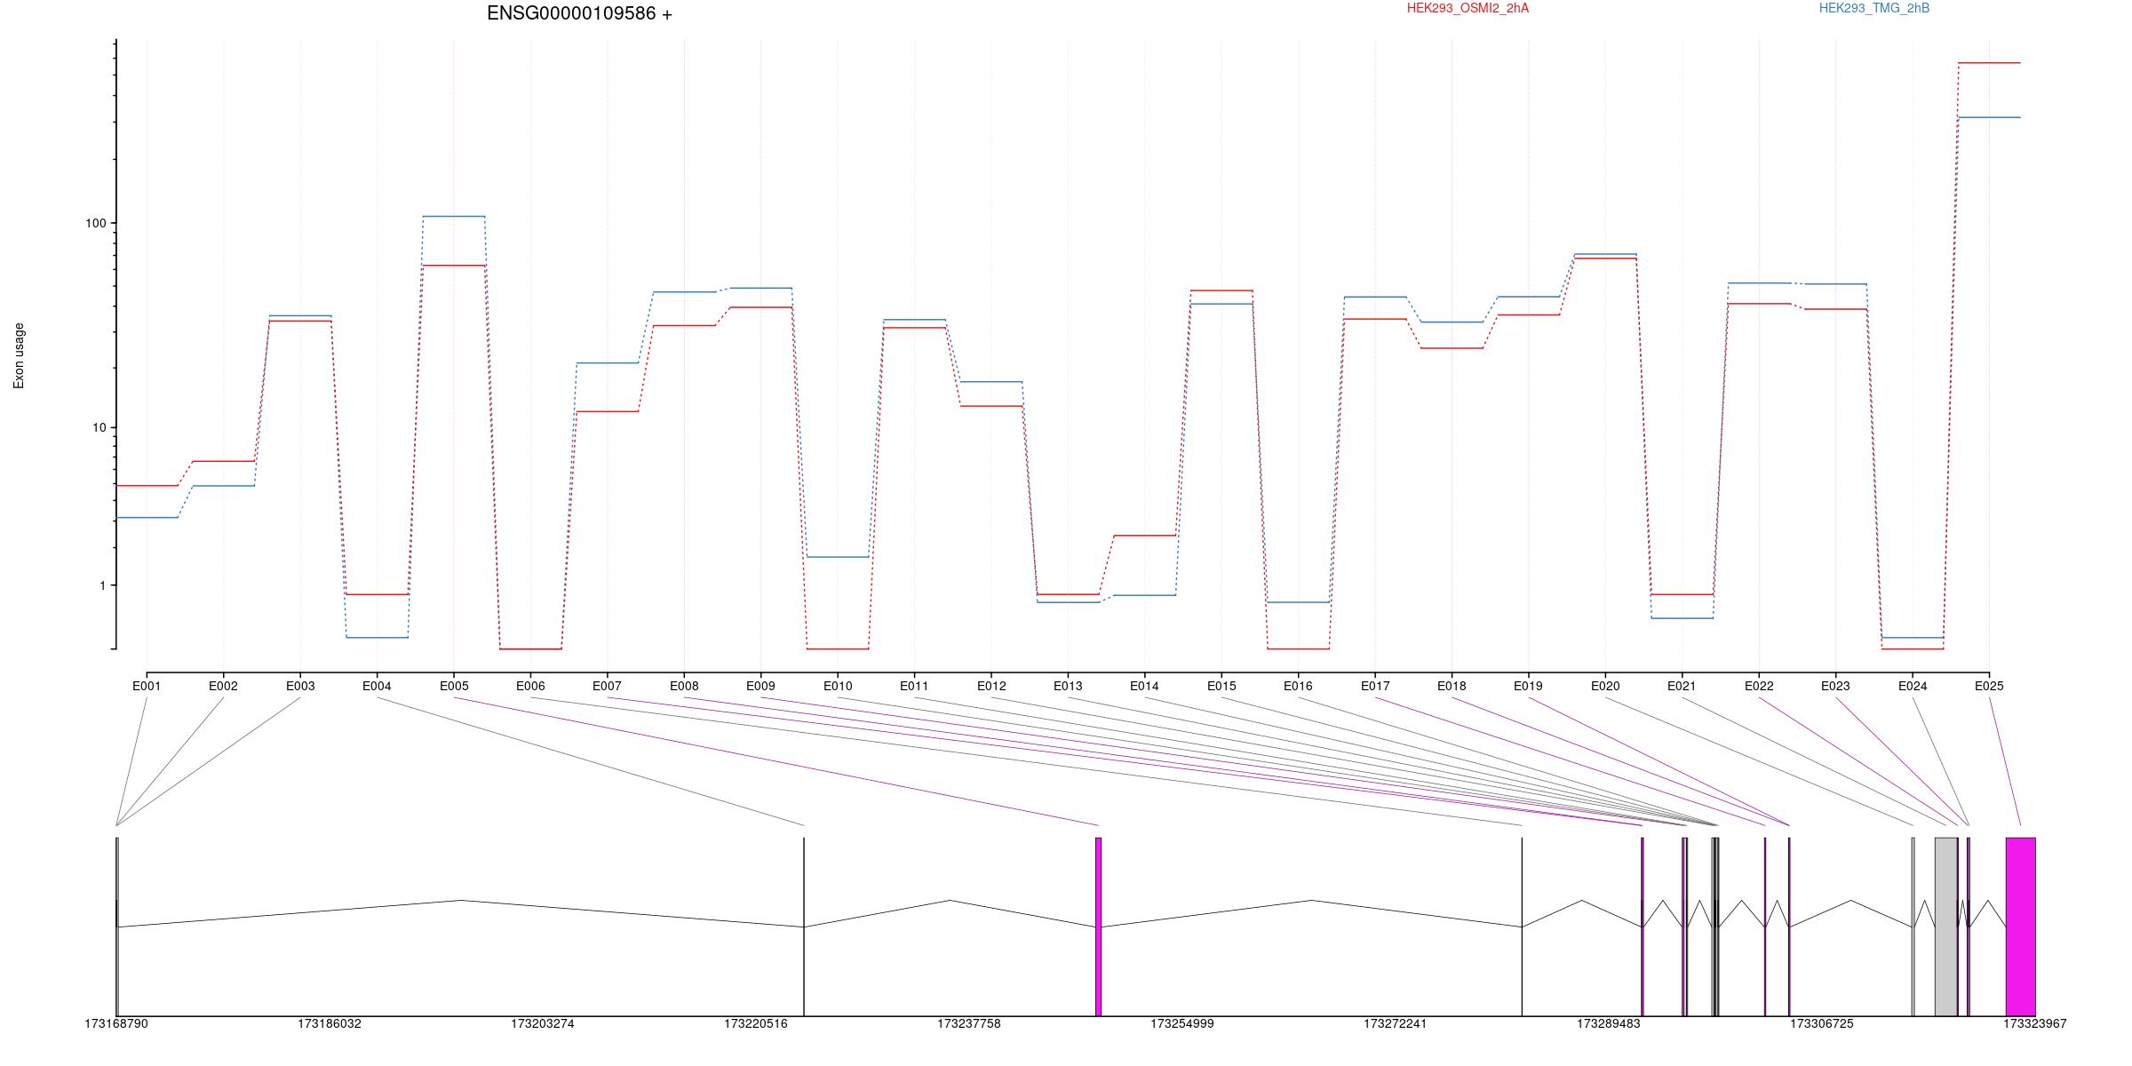Image resolution: width=2132 pixels, height=1066 pixels.
Task: Click exon label E025
Action: click(1989, 686)
